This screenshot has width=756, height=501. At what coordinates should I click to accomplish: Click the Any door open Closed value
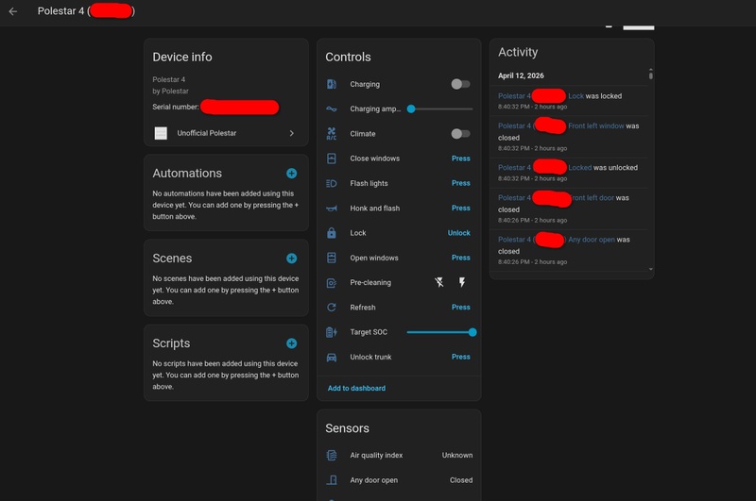coord(461,480)
